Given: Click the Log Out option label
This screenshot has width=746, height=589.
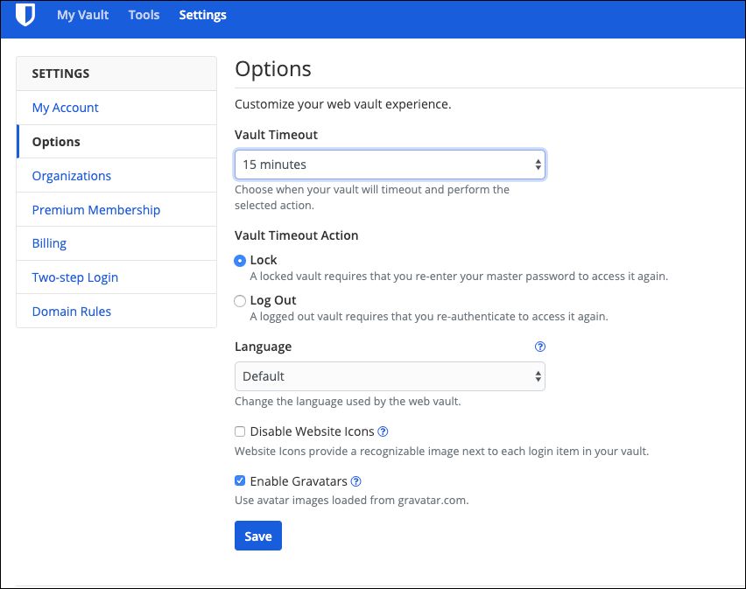Looking at the screenshot, I should coord(272,300).
